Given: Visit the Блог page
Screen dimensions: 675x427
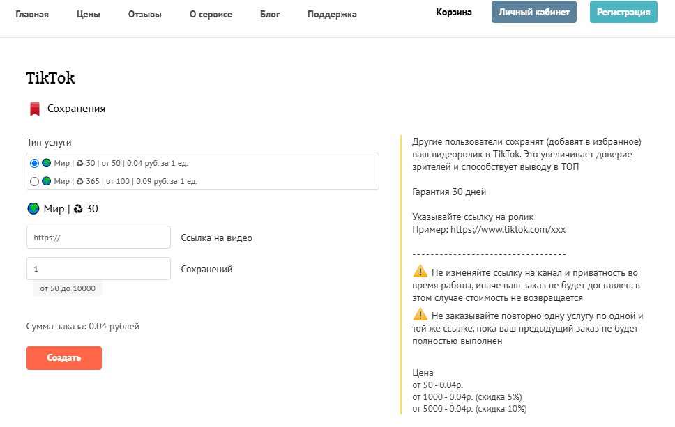Looking at the screenshot, I should pos(270,14).
